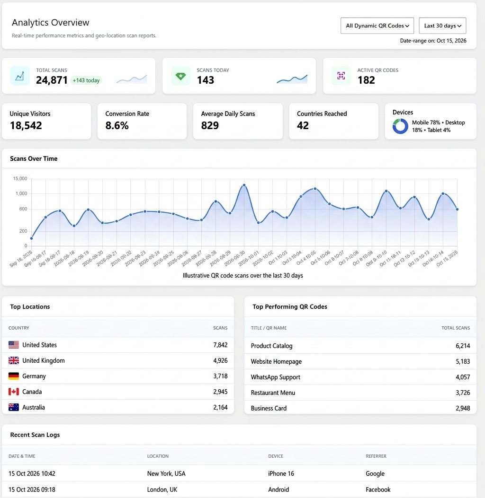Image resolution: width=485 pixels, height=498 pixels.
Task: Click the '+143 today' badge
Action: pos(86,80)
